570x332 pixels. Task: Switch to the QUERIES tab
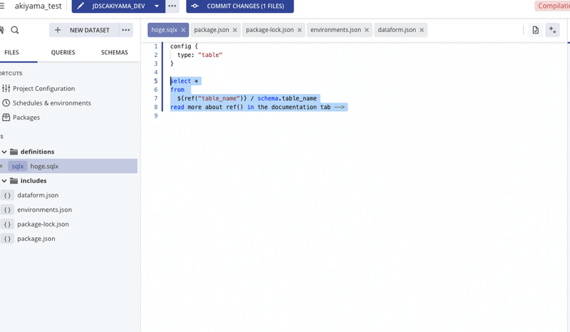pos(63,52)
